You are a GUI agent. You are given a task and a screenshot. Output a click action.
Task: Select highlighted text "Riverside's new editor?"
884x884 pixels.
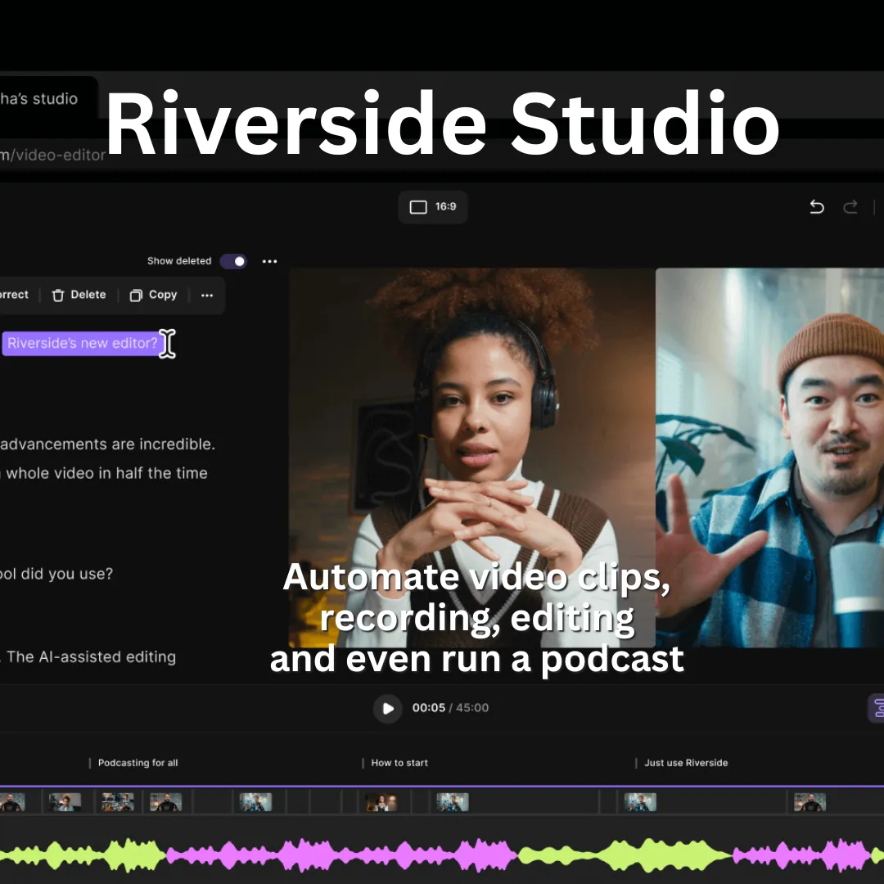[x=82, y=343]
